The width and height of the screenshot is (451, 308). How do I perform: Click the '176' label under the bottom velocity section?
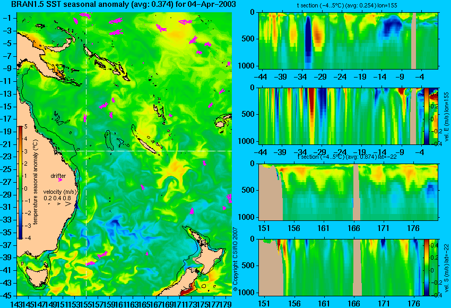click(414, 304)
